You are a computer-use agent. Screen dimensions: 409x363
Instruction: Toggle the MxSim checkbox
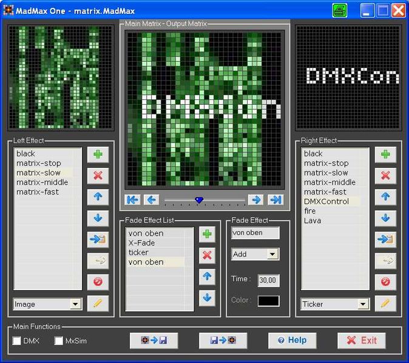(x=59, y=341)
